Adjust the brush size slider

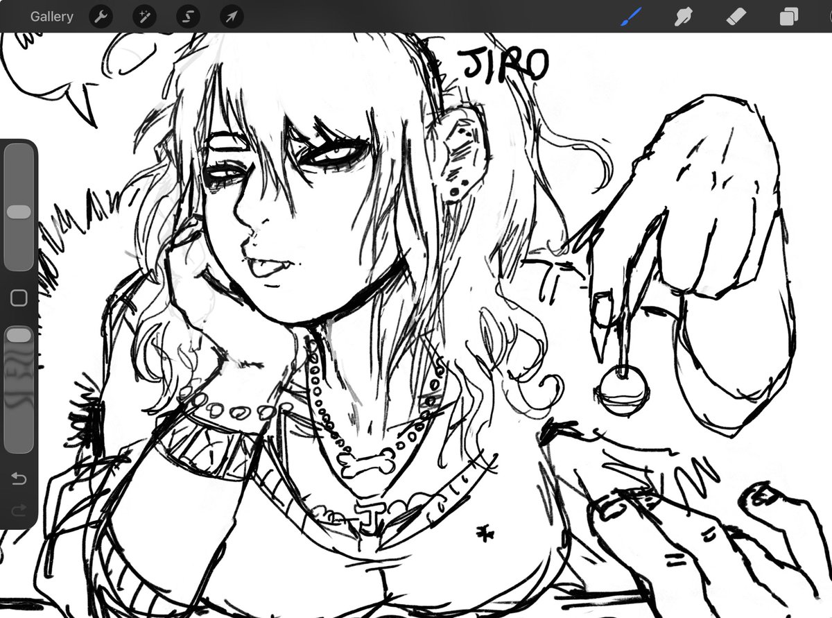tap(19, 207)
